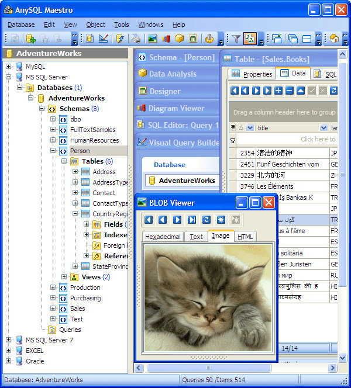Image resolution: width=351 pixels, height=388 pixels.
Task: Click the tile windows toolbar icon
Action: click(x=307, y=39)
